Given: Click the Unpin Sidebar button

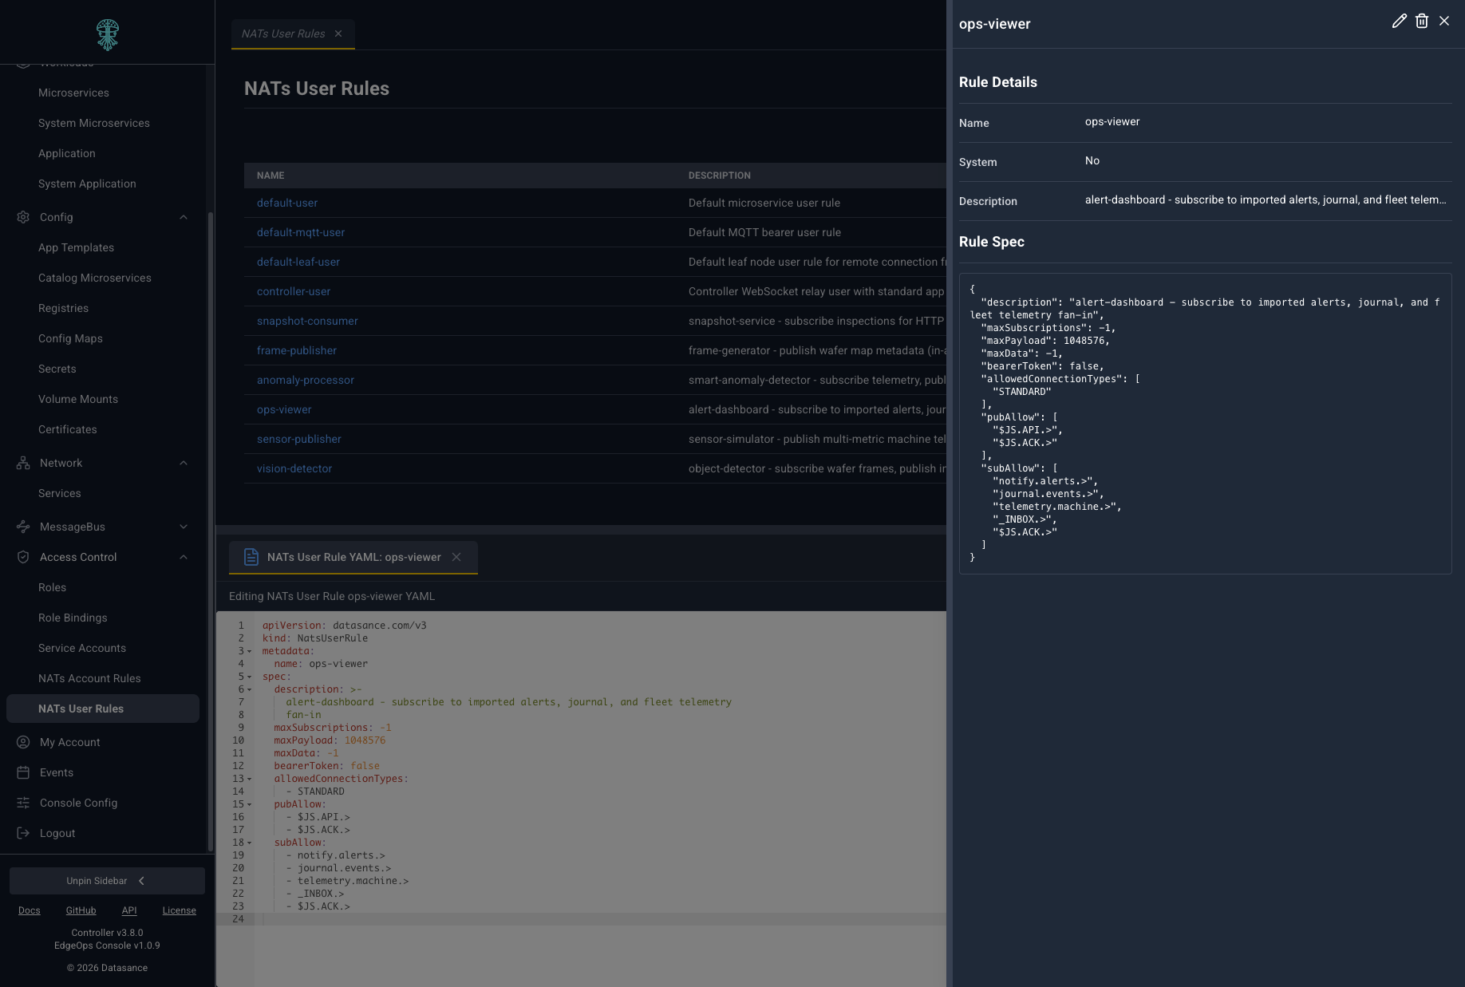Looking at the screenshot, I should pos(107,881).
